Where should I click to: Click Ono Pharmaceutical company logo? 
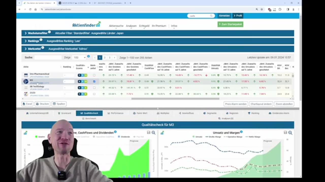click(x=26, y=75)
